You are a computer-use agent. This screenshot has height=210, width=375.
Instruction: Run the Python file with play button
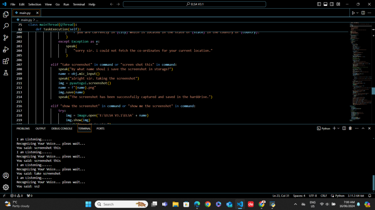click(x=353, y=13)
